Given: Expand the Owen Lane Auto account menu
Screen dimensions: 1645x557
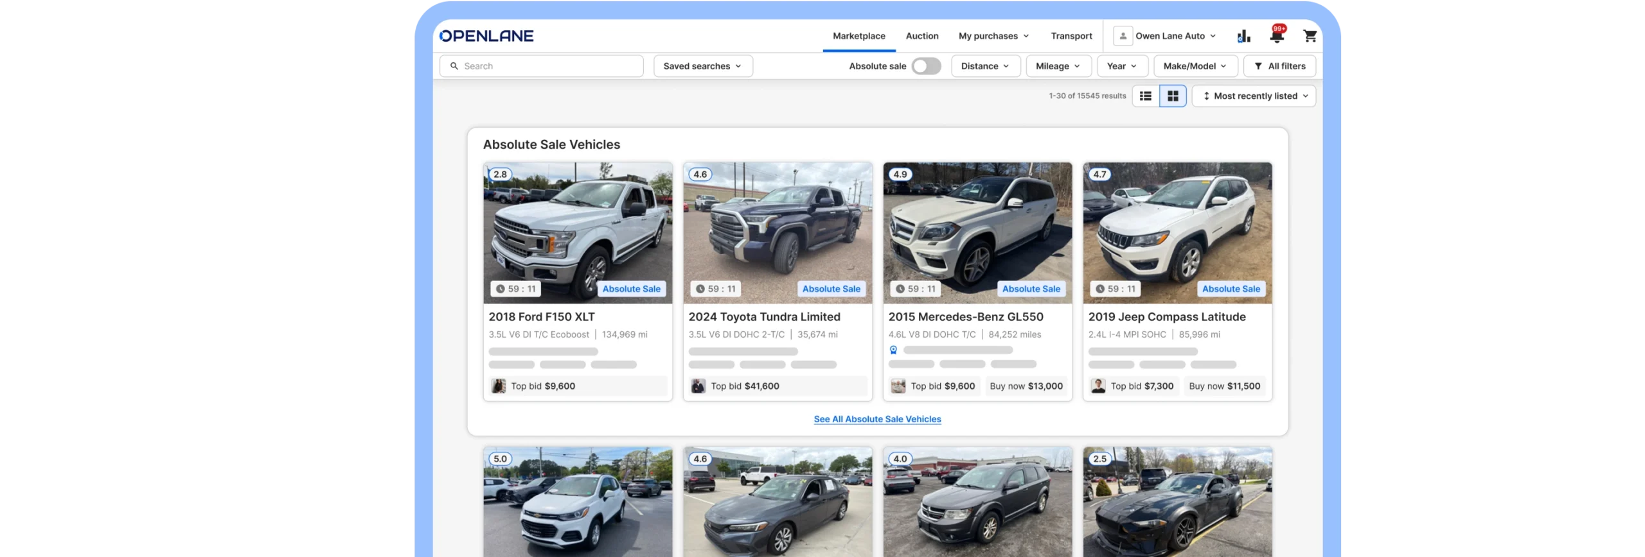Looking at the screenshot, I should (x=1175, y=36).
